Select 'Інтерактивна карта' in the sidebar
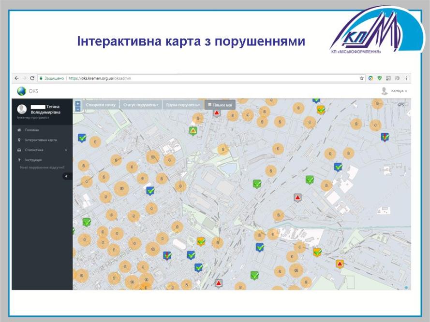 (41, 140)
